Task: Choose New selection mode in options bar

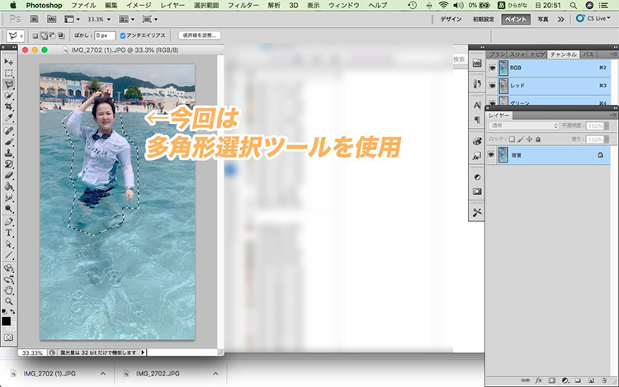Action: pos(35,35)
